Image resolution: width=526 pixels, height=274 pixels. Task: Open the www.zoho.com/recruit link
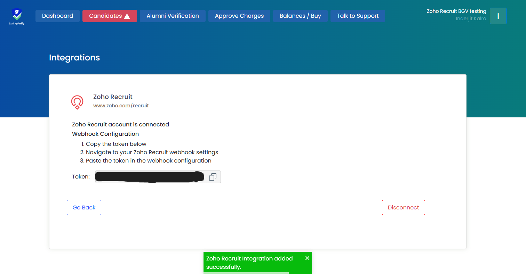[121, 106]
